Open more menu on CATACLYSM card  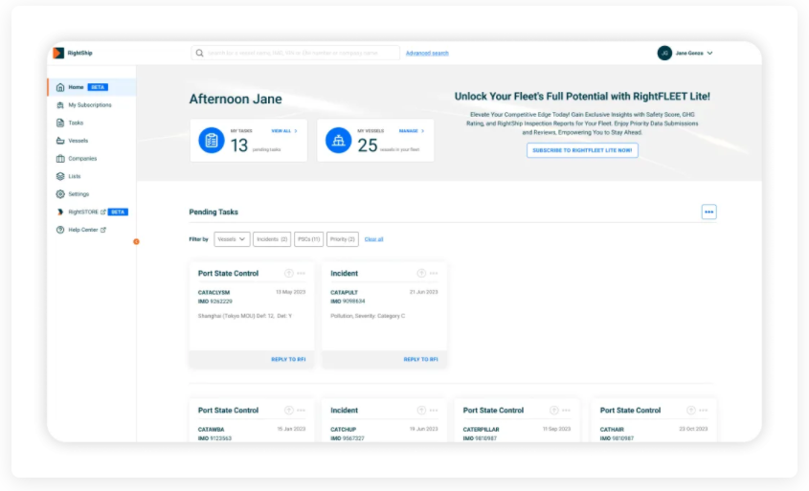pyautogui.click(x=302, y=274)
